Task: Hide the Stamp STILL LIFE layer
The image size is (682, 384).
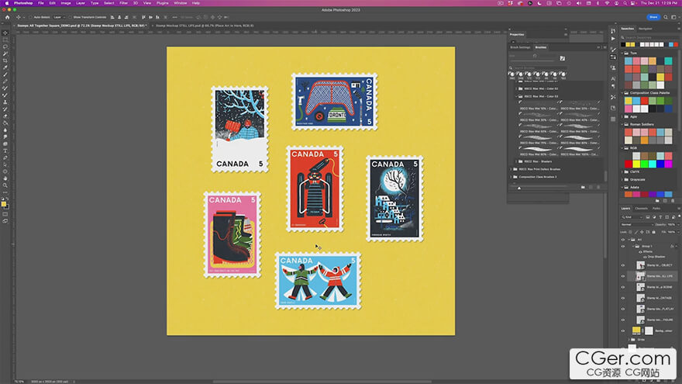Action: (623, 276)
